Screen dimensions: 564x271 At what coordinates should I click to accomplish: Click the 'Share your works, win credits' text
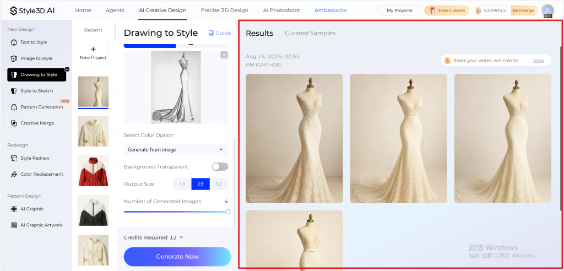486,61
